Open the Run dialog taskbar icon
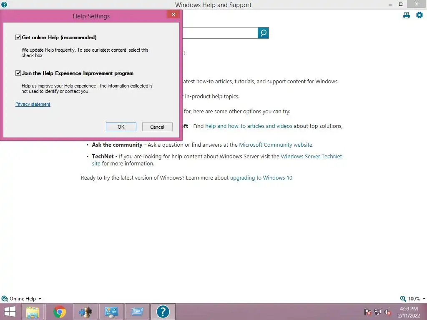Image resolution: width=427 pixels, height=320 pixels. (x=137, y=312)
